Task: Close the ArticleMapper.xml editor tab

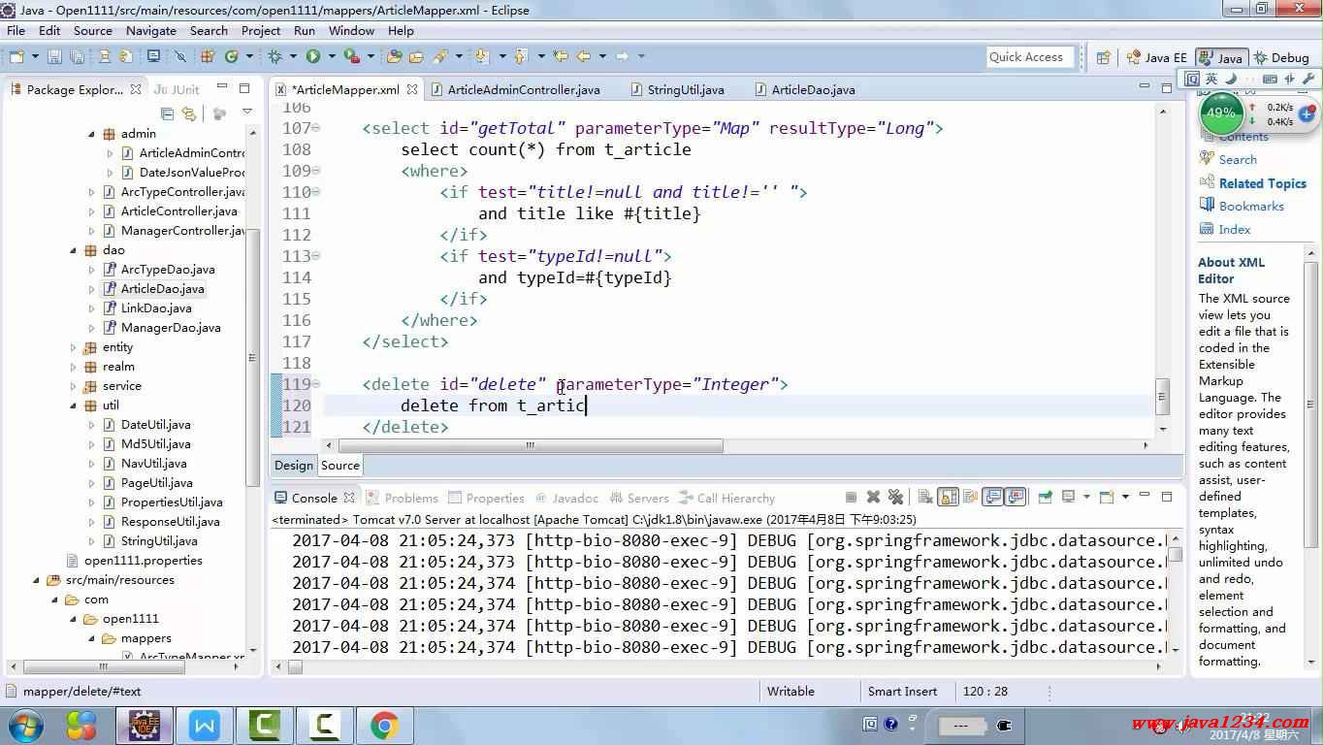Action: point(412,89)
